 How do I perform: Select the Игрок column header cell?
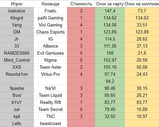(x=17, y=4)
